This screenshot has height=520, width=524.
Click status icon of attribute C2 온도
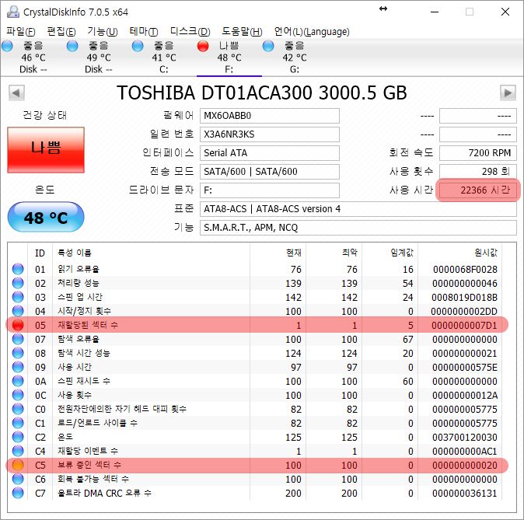(18, 437)
